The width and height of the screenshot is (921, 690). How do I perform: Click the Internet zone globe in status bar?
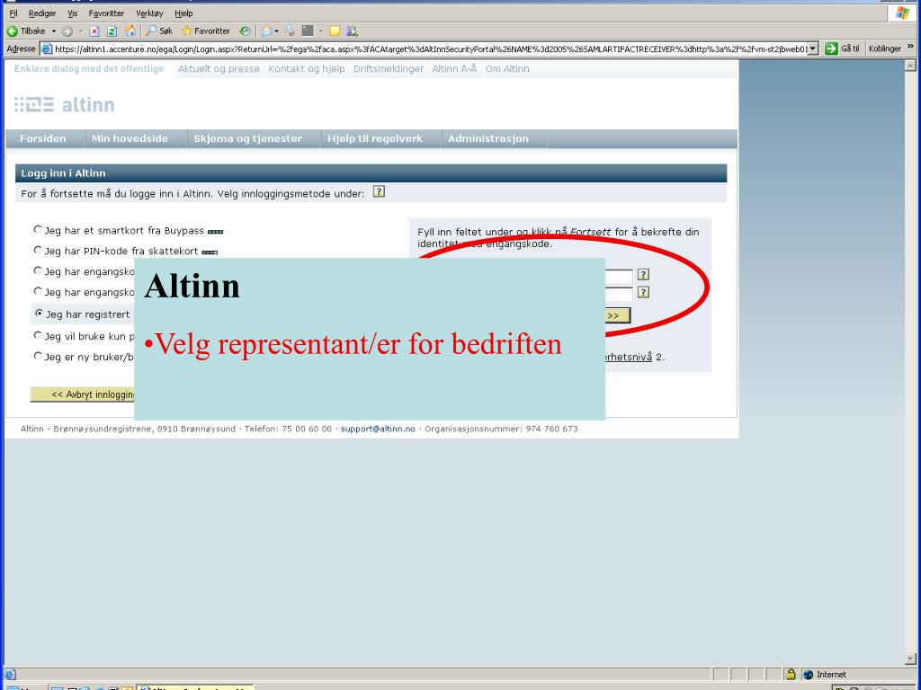pyautogui.click(x=809, y=675)
